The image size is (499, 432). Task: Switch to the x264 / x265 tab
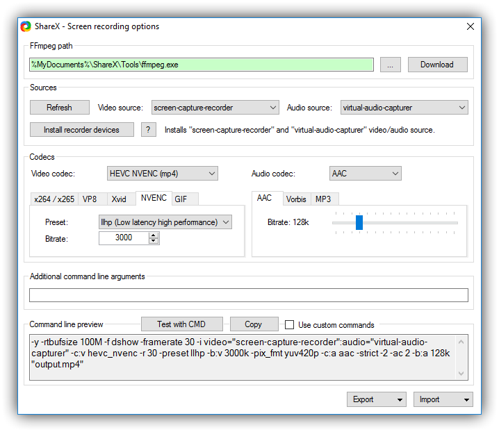tap(54, 199)
